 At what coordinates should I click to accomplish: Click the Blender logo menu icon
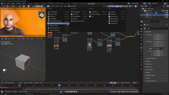coord(2,3)
